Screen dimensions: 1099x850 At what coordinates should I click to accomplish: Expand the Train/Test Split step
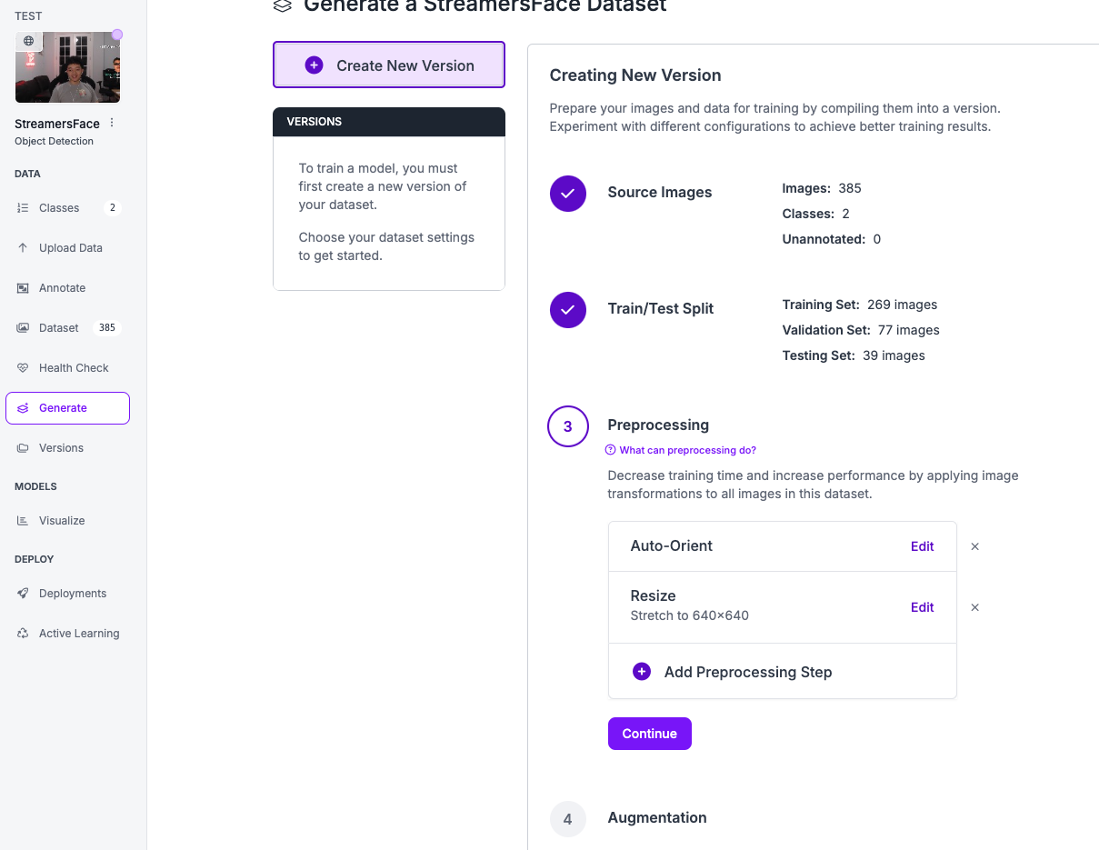pos(660,309)
